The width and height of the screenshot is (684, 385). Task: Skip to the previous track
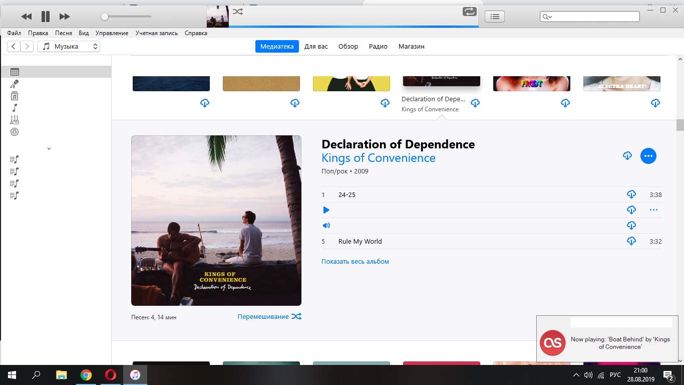(27, 17)
